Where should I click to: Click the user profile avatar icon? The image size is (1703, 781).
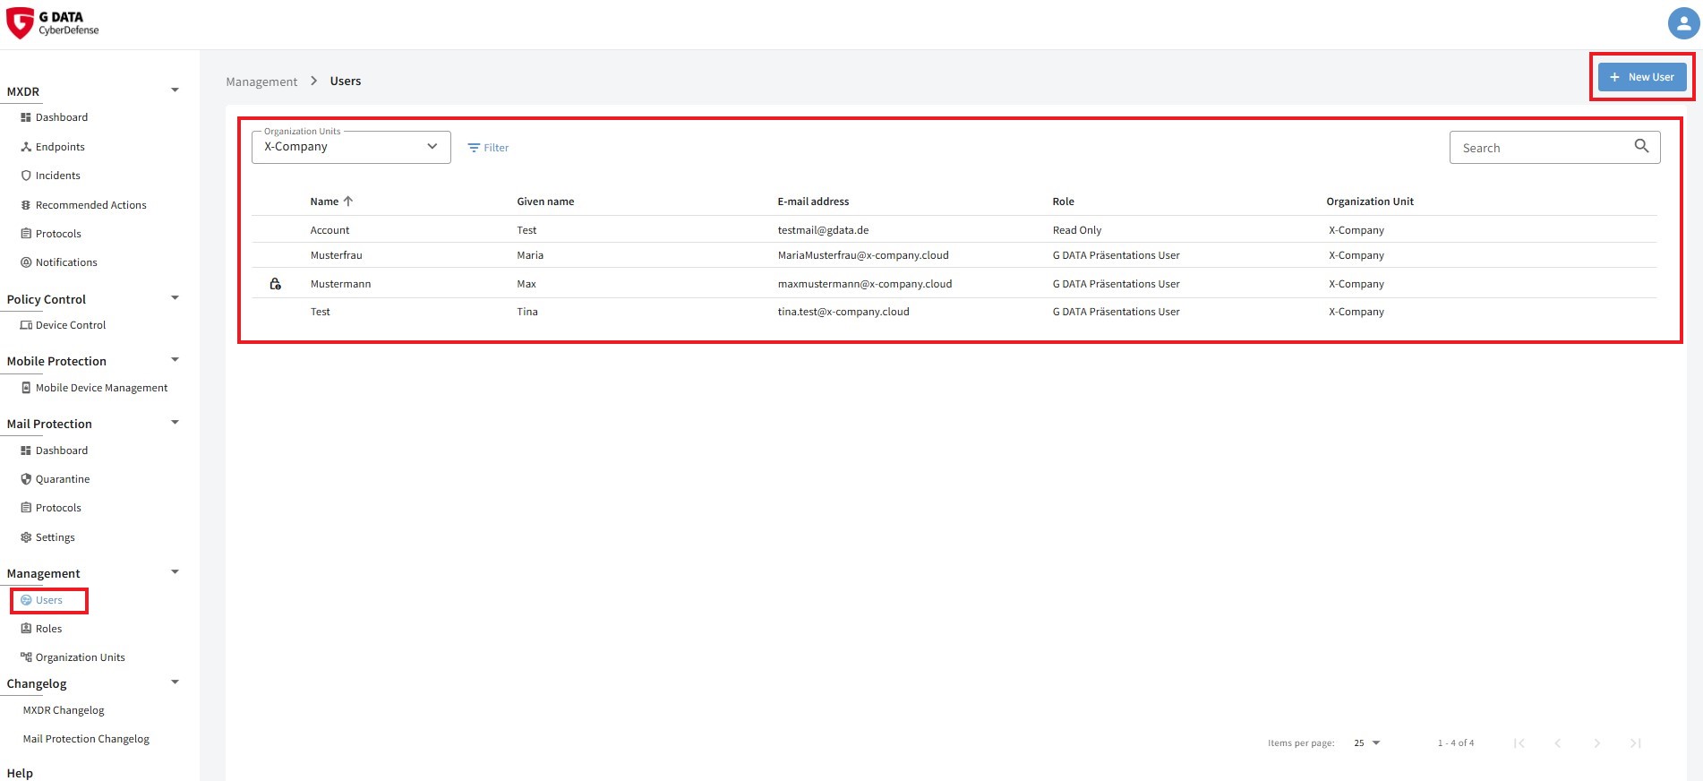pos(1682,23)
